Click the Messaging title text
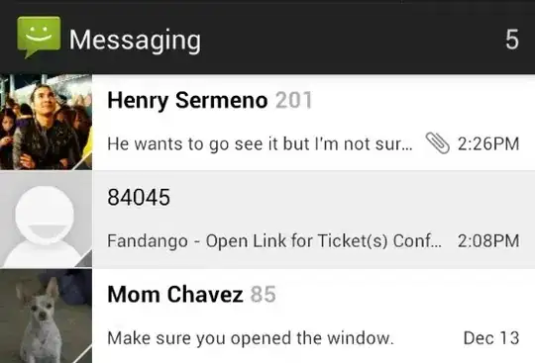The width and height of the screenshot is (535, 363). point(135,41)
